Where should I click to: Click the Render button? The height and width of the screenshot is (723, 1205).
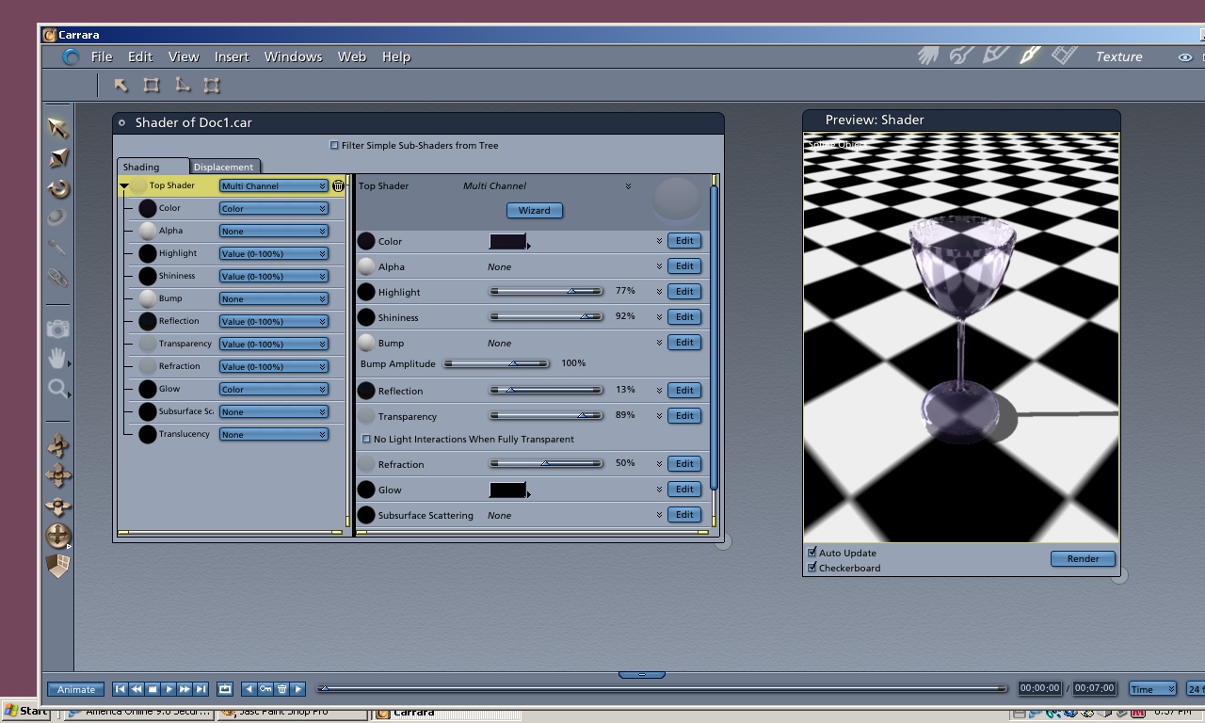click(1083, 559)
